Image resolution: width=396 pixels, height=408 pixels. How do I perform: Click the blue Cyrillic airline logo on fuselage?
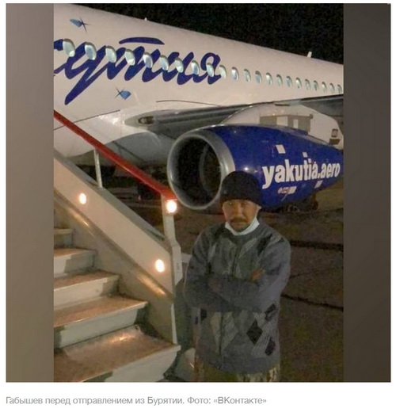pos(137,68)
